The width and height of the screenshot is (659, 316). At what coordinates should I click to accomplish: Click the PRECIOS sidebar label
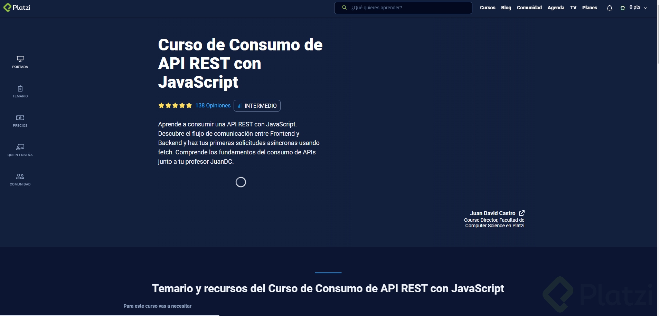(20, 126)
